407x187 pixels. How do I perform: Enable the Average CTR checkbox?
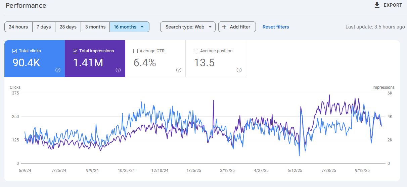(x=135, y=51)
